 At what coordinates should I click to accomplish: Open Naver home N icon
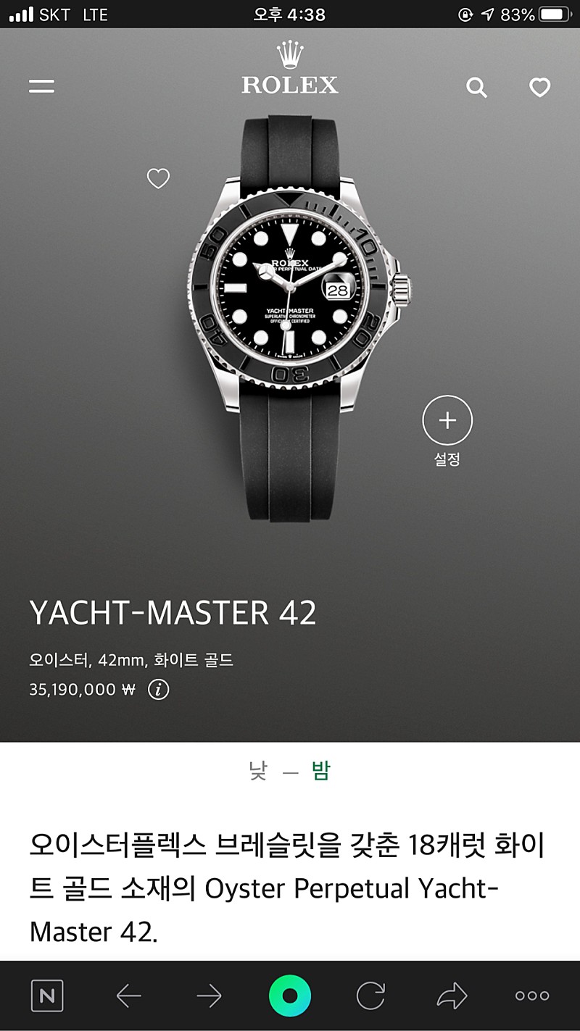tap(47, 996)
